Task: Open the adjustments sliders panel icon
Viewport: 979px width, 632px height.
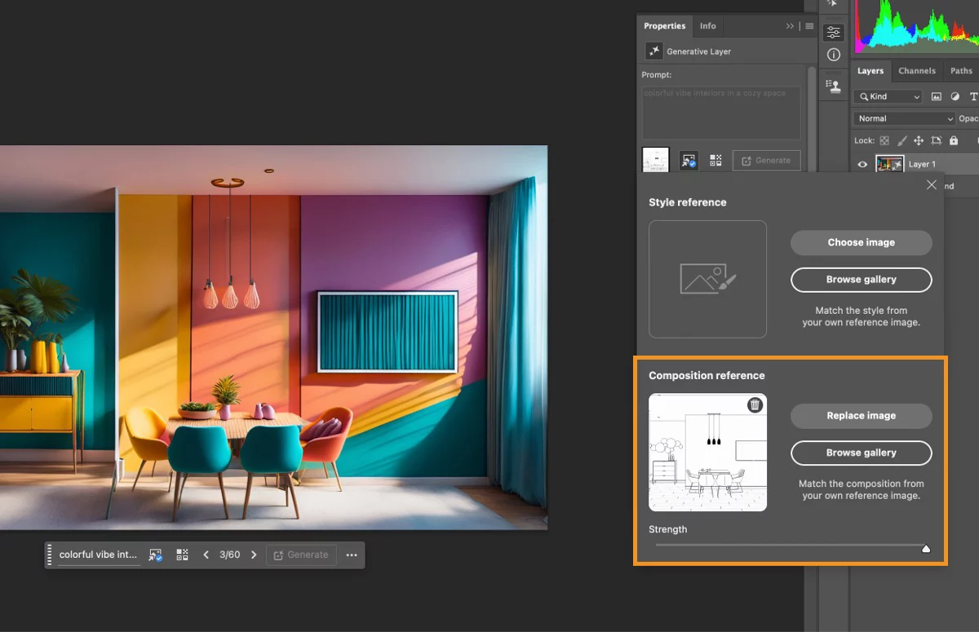Action: pyautogui.click(x=833, y=33)
